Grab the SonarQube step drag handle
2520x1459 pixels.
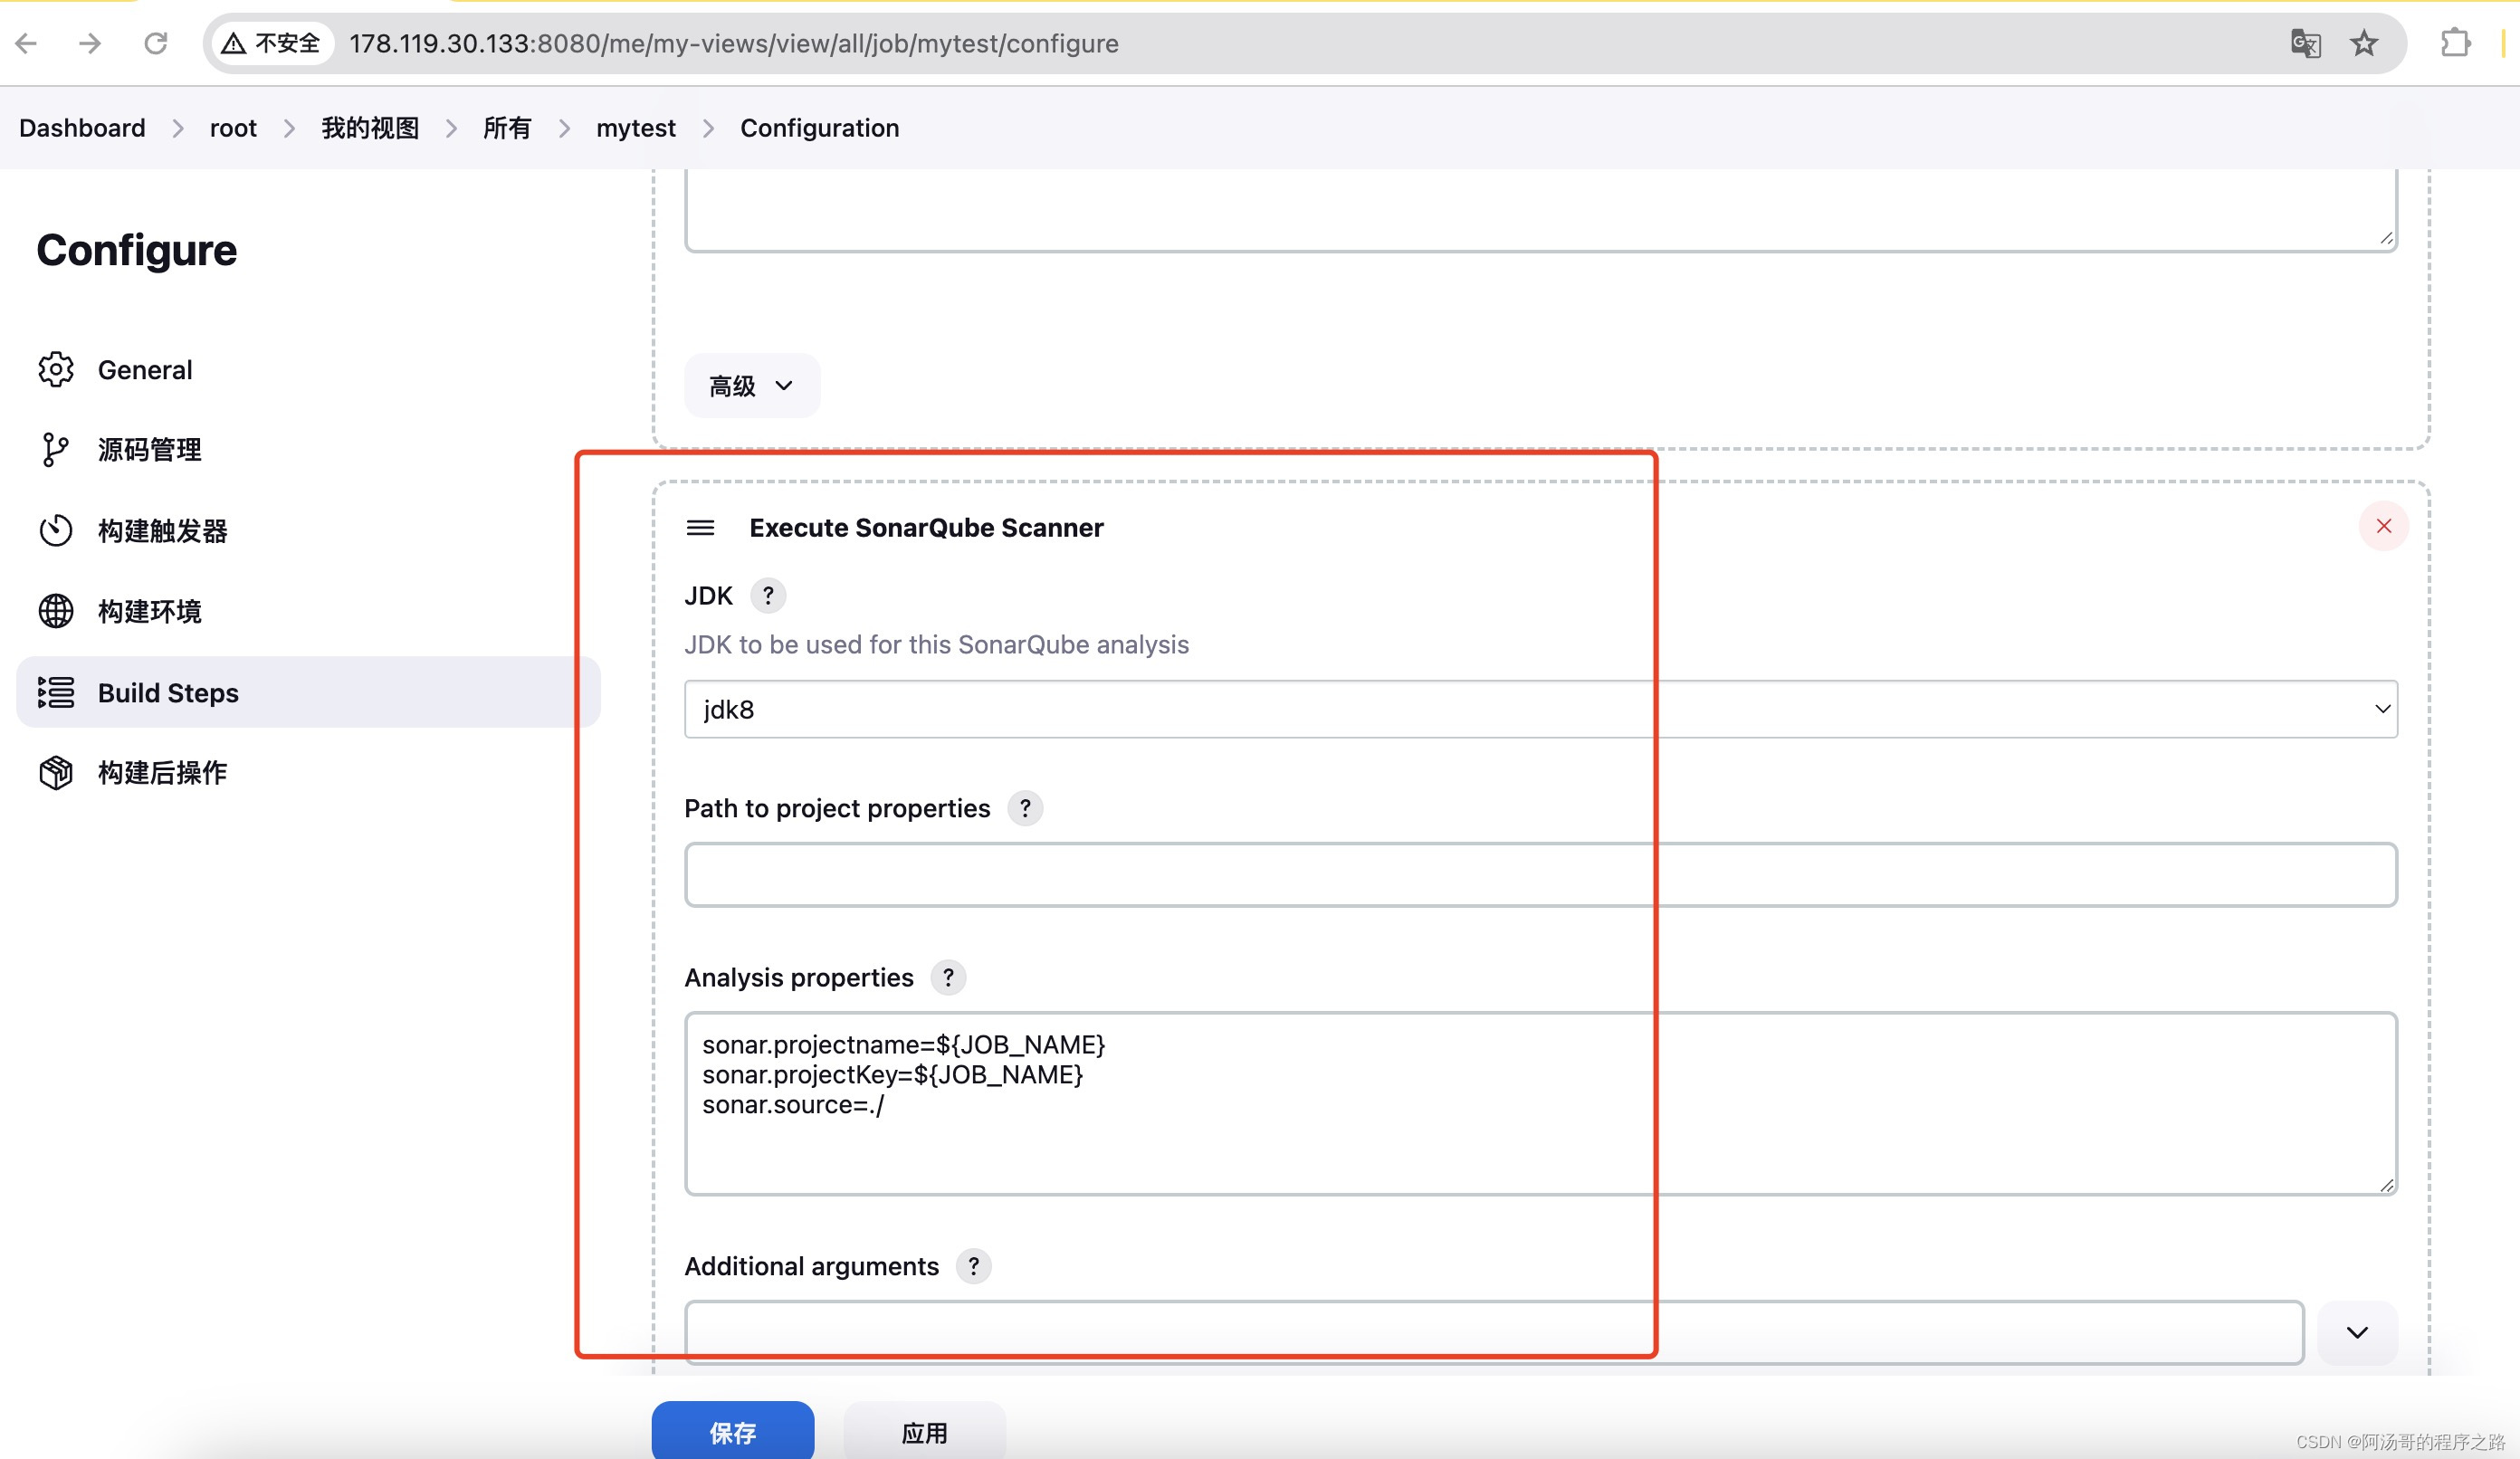point(700,527)
